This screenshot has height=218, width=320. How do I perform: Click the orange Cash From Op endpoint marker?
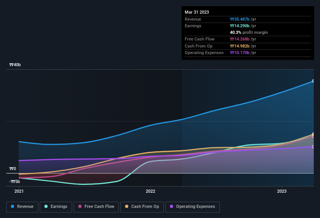pyautogui.click(x=313, y=134)
